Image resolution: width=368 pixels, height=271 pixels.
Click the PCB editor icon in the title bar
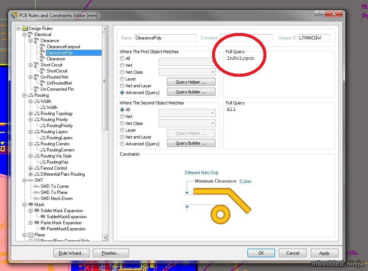(14, 15)
